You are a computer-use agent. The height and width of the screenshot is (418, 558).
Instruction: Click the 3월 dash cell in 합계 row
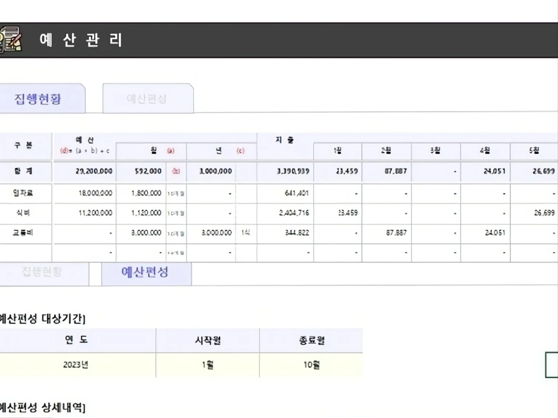[436, 171]
